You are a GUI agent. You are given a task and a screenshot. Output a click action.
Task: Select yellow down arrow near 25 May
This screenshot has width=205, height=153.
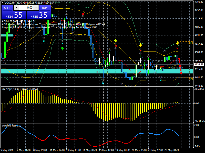click(177, 43)
